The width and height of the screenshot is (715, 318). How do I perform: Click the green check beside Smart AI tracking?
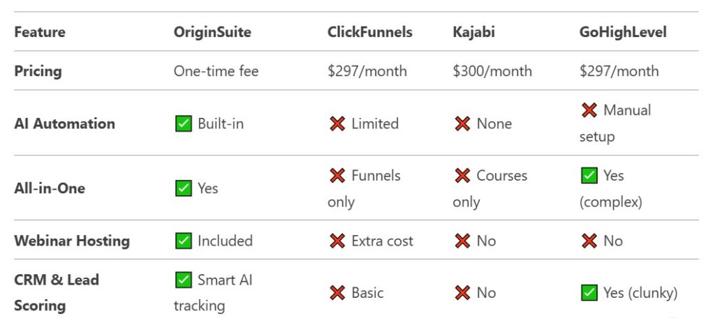point(184,280)
